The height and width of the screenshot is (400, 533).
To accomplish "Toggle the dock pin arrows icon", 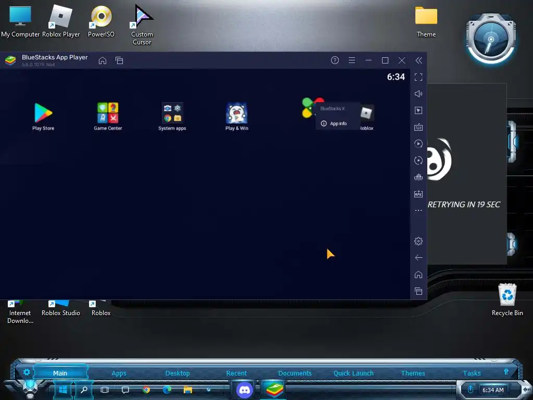I will pos(506,371).
